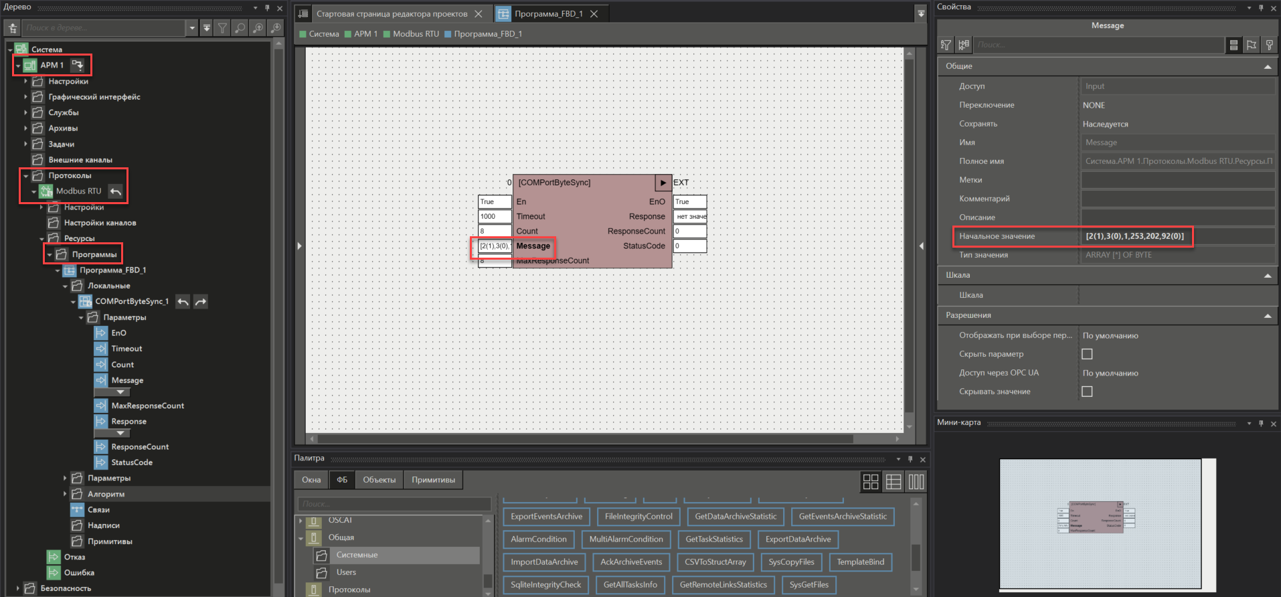Image resolution: width=1281 pixels, height=597 pixels.
Task: Click the key icon in properties toolbar
Action: pos(1269,45)
